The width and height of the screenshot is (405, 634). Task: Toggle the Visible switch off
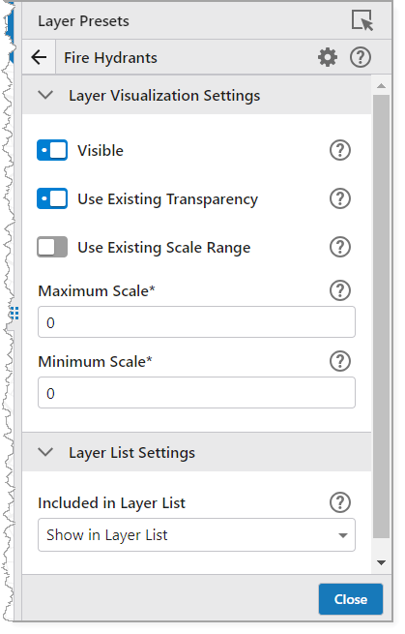pos(52,150)
